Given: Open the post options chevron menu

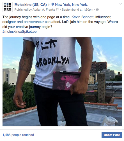Looking at the screenshot, I should pyautogui.click(x=121, y=4).
